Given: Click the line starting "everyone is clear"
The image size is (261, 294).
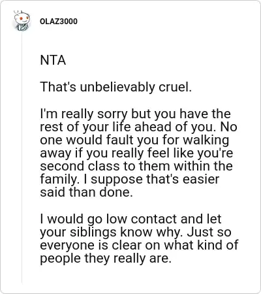Looking at the screenshot, I should pyautogui.click(x=139, y=245).
